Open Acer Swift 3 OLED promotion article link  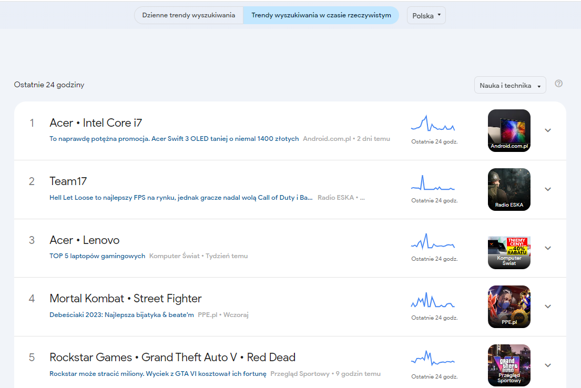(174, 139)
